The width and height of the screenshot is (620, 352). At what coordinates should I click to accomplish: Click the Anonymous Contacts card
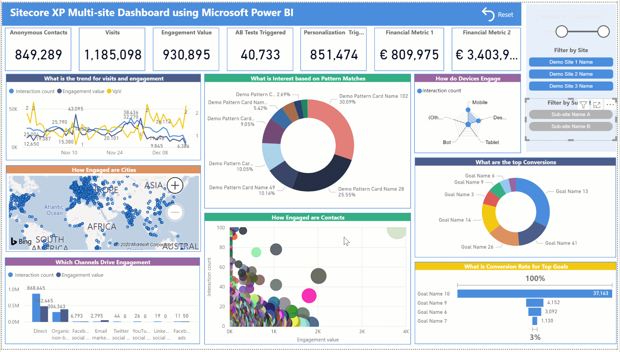coord(38,49)
